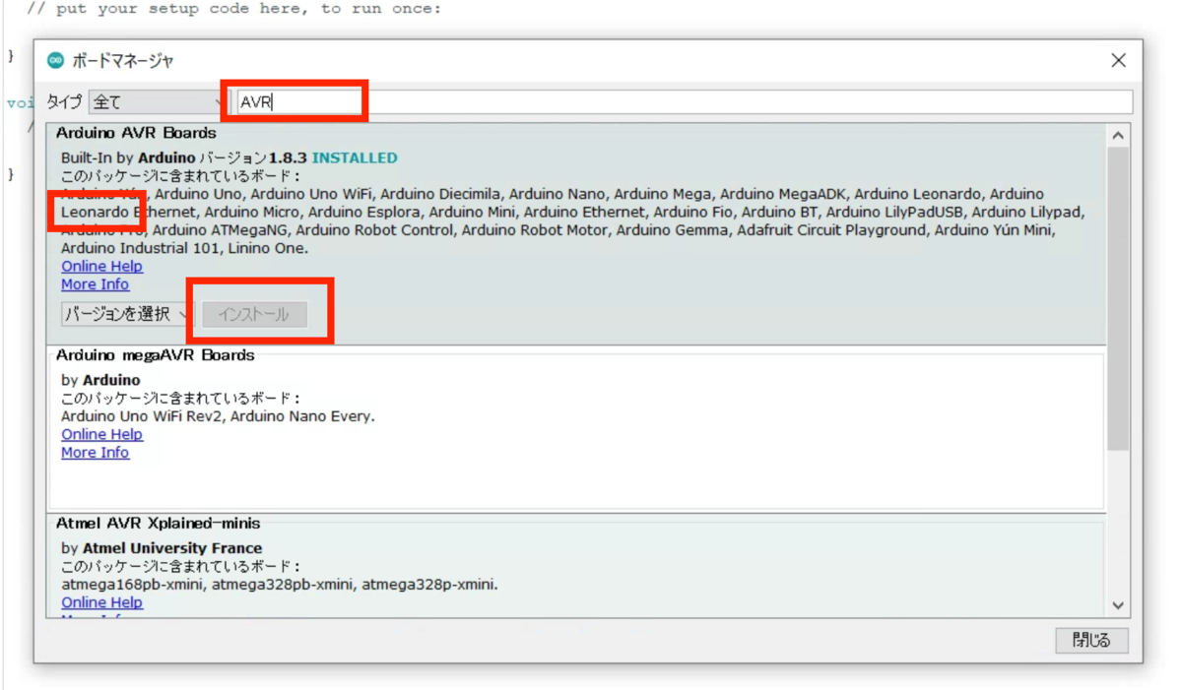Click the INSTALLED status label
Image resolution: width=1182 pixels, height=690 pixels.
point(355,157)
